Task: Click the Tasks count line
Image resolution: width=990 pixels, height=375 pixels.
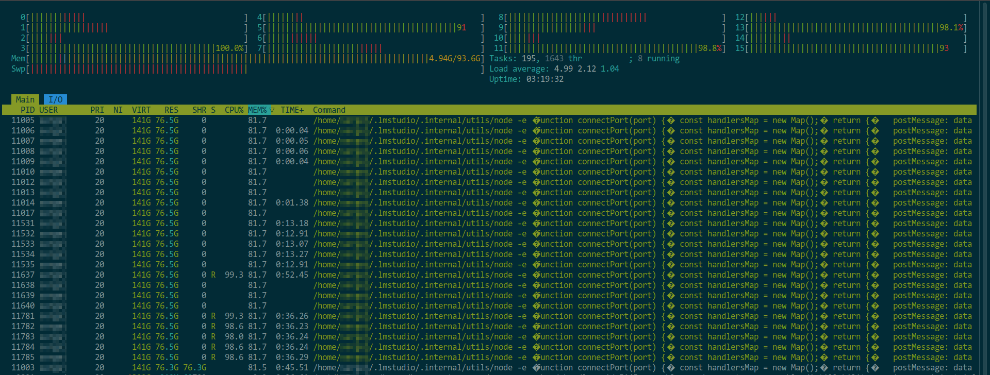Action: pos(584,59)
